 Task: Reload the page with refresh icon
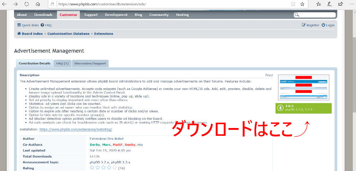(27, 4)
